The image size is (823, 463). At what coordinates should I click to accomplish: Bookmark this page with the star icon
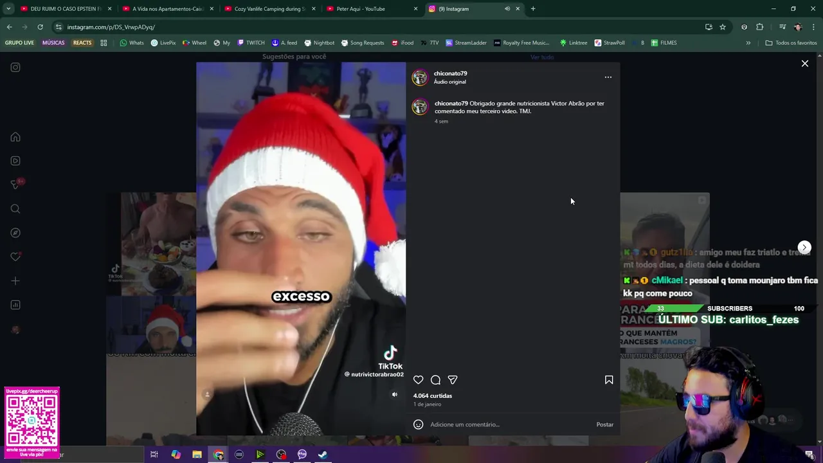pyautogui.click(x=723, y=27)
